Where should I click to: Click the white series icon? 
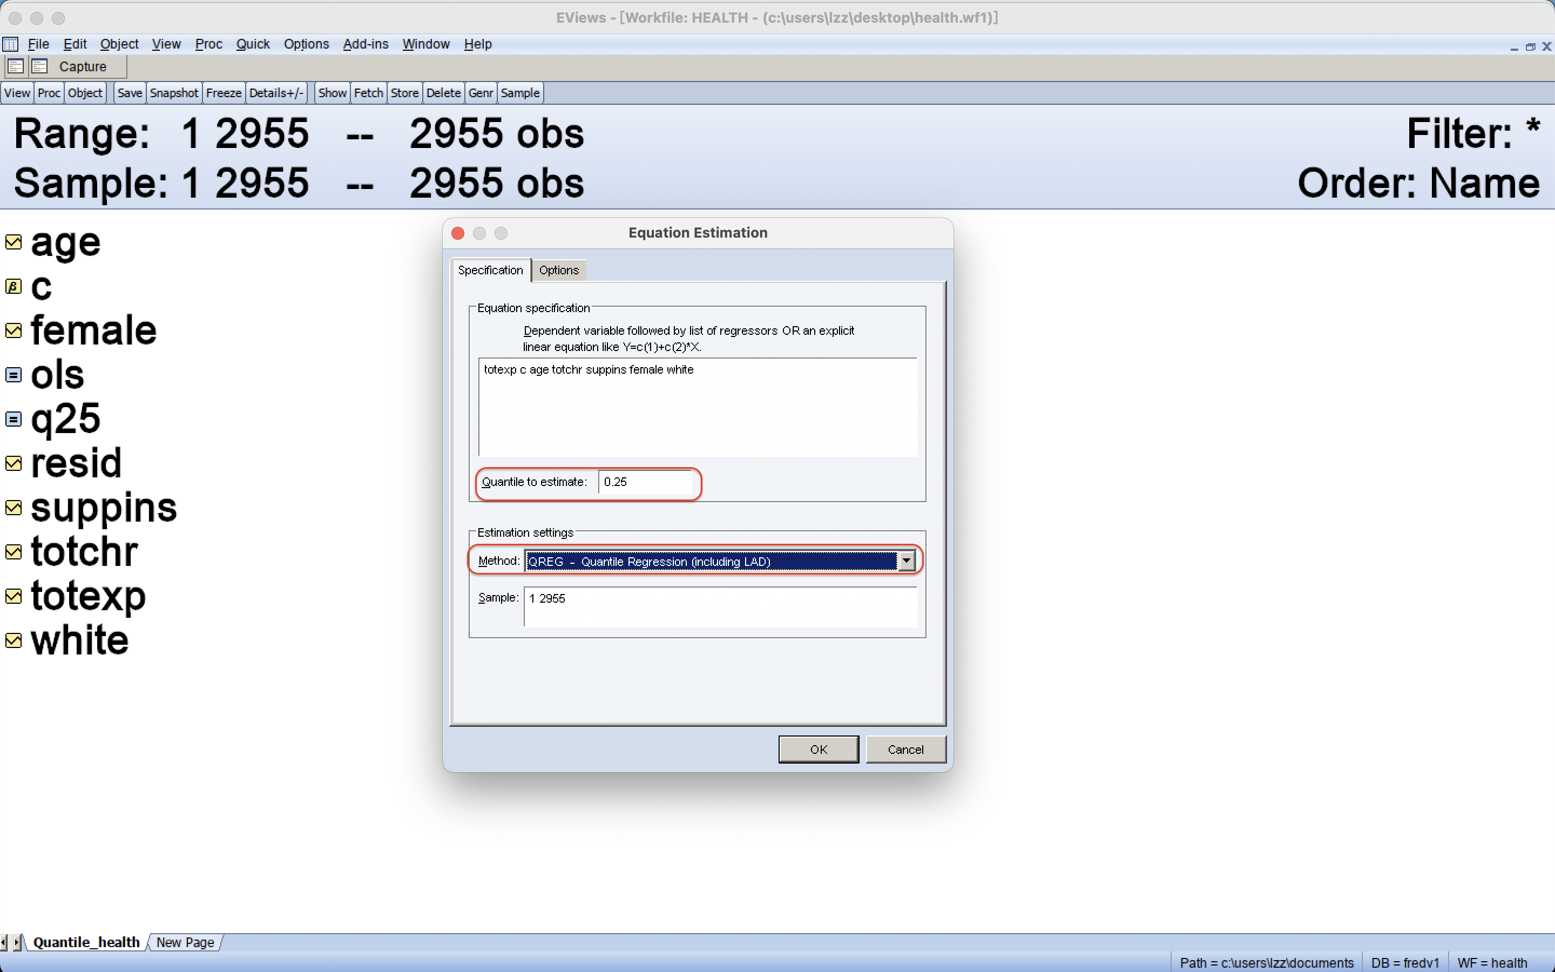[13, 640]
